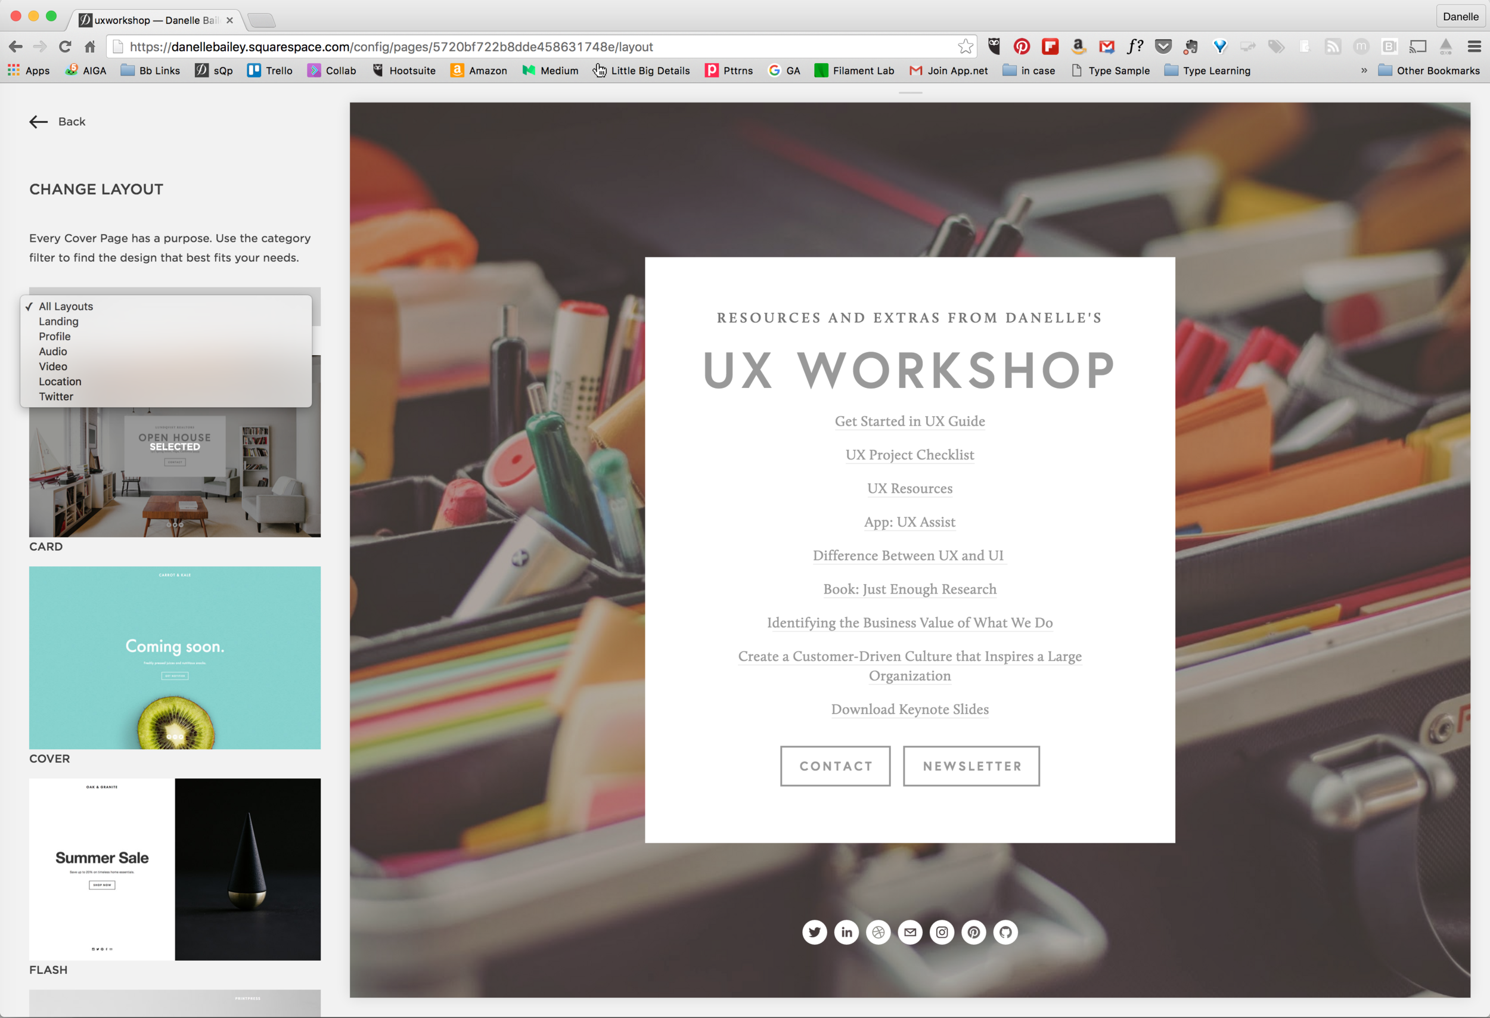Viewport: 1490px width, 1018px height.
Task: Open Trello bookmark
Action: click(x=270, y=70)
